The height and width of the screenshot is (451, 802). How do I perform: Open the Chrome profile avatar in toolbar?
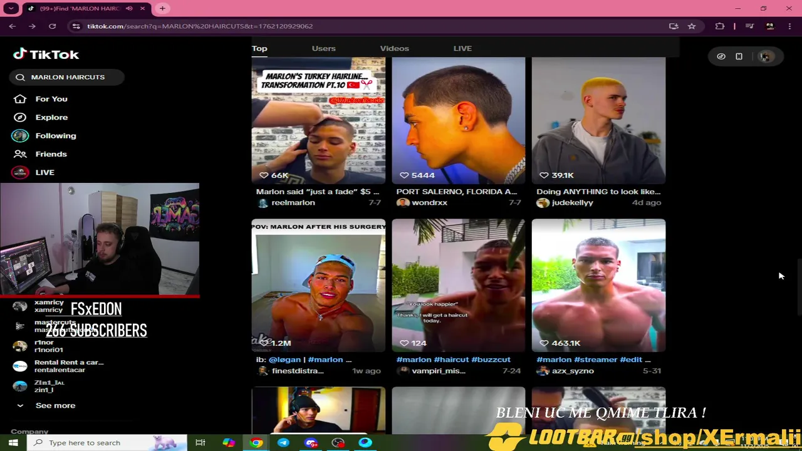770,26
